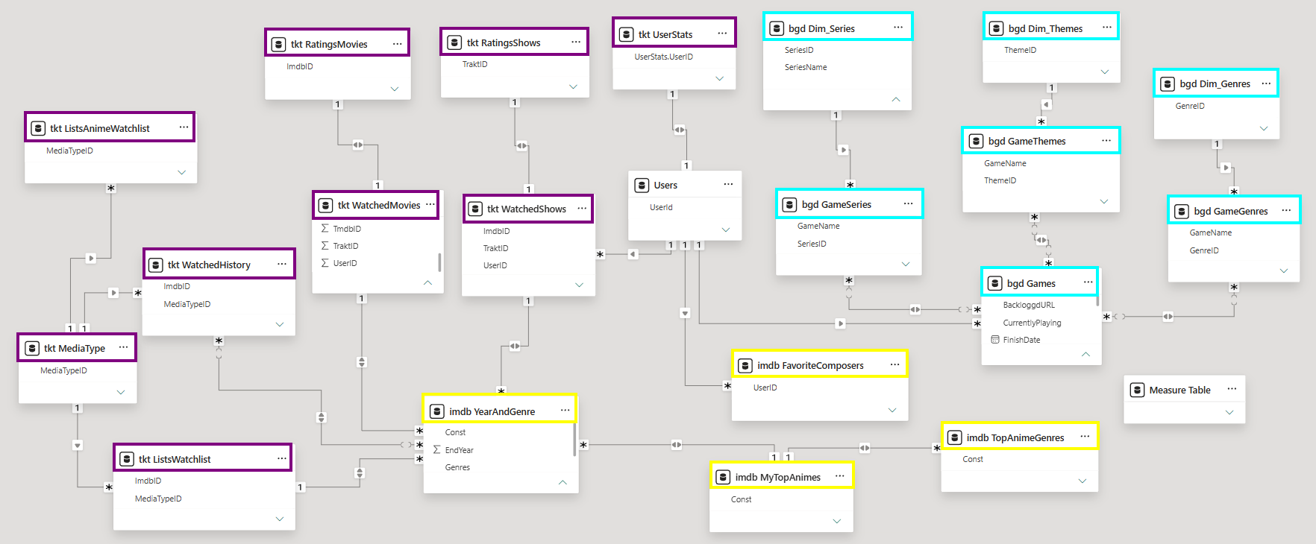The image size is (1316, 544).
Task: Click the tkt MediaType table icon
Action: click(32, 348)
